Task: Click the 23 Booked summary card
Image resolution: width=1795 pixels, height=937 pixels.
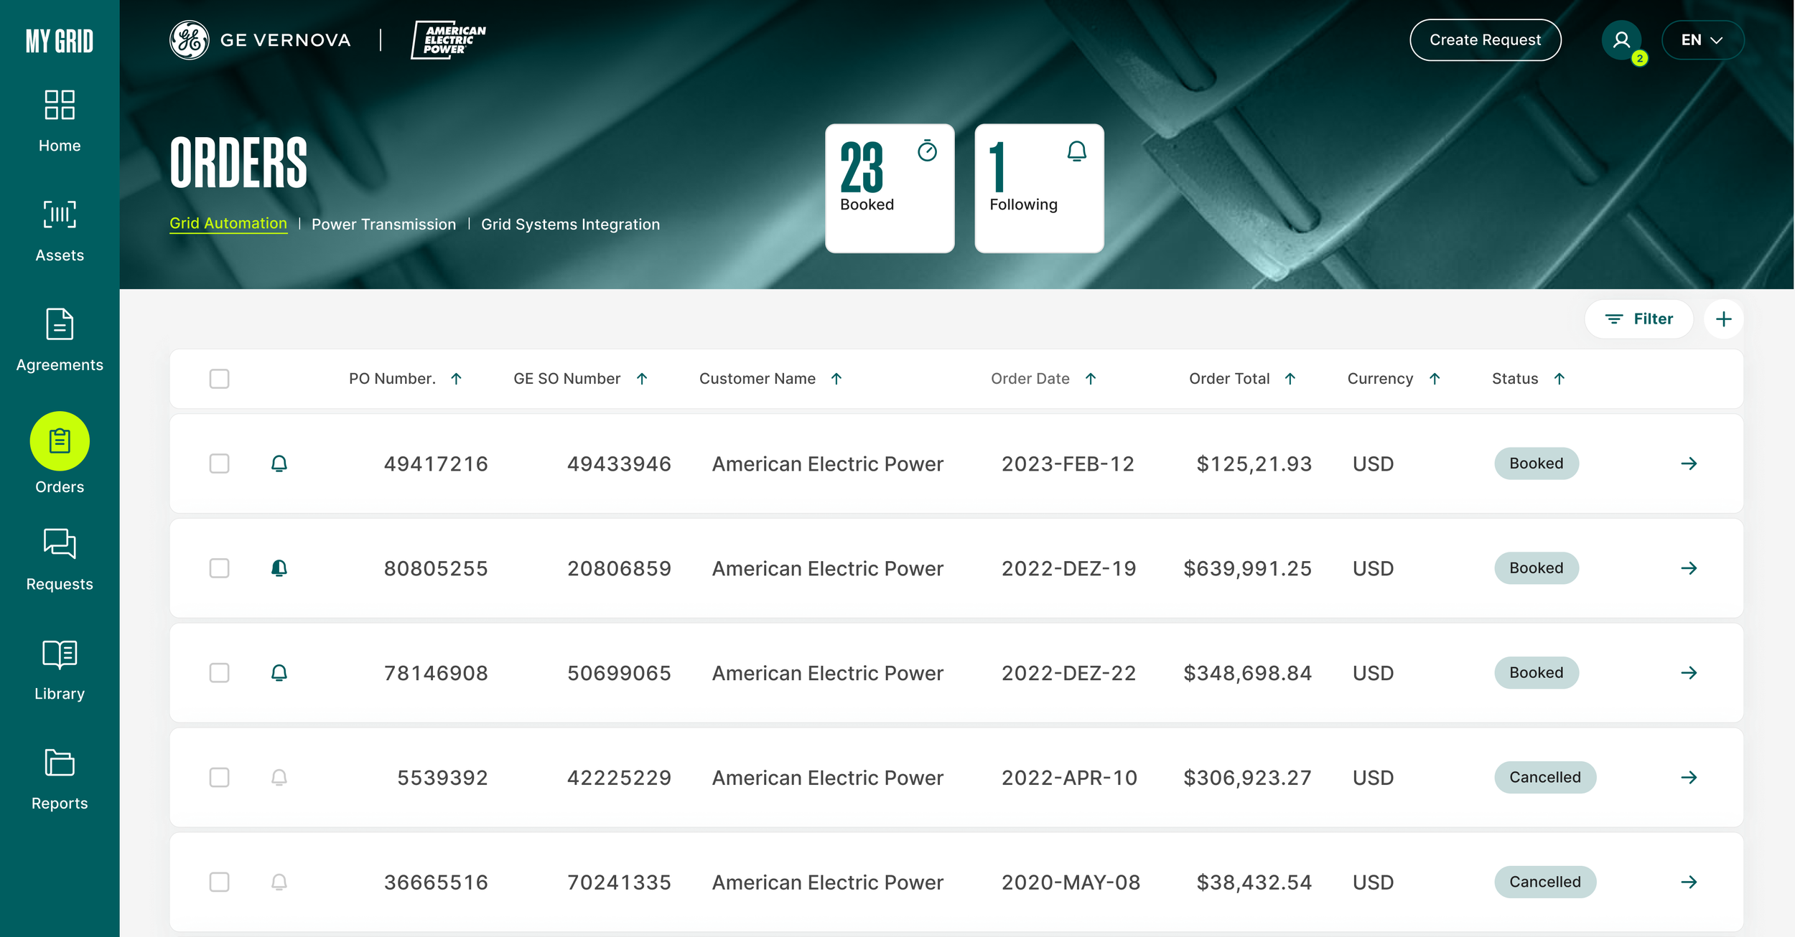Action: click(889, 188)
